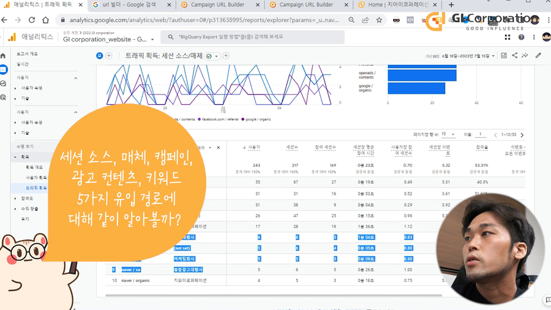Image resolution: width=551 pixels, height=310 pixels.
Task: Share this report via share icon
Action: click(x=514, y=56)
